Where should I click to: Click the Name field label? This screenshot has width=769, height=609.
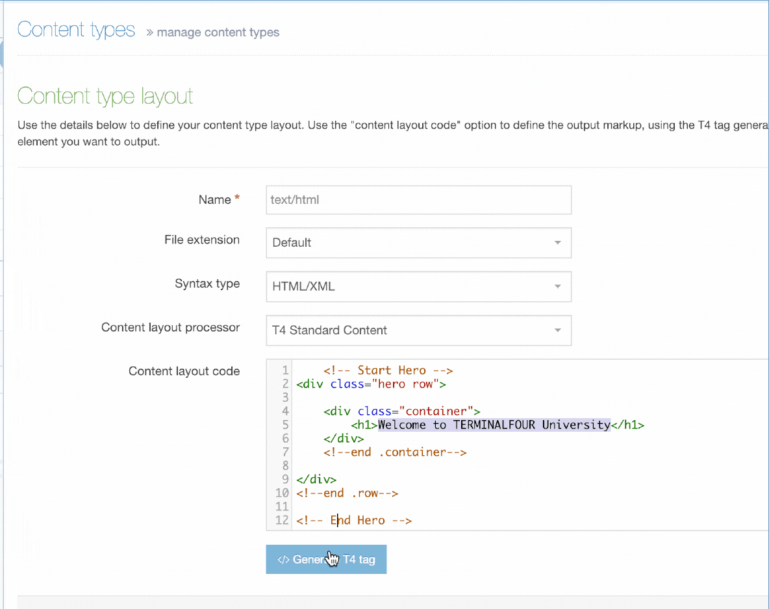[214, 200]
